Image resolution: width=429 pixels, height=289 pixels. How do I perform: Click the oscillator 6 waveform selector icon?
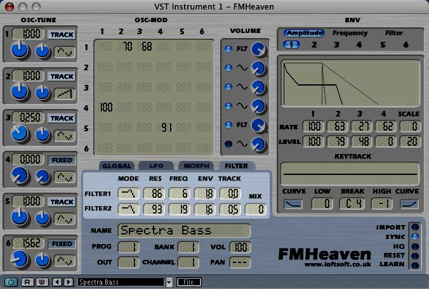65,261
